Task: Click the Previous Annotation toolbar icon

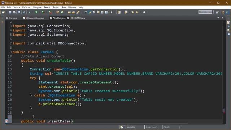Action: click(x=126, y=12)
